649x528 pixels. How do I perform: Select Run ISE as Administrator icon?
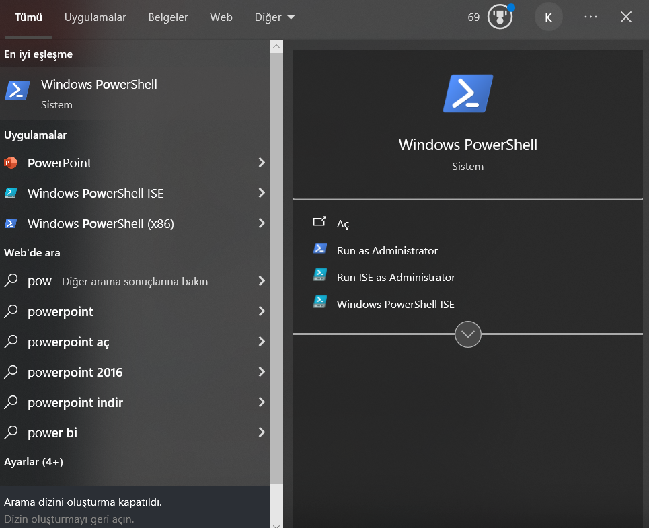[319, 276]
